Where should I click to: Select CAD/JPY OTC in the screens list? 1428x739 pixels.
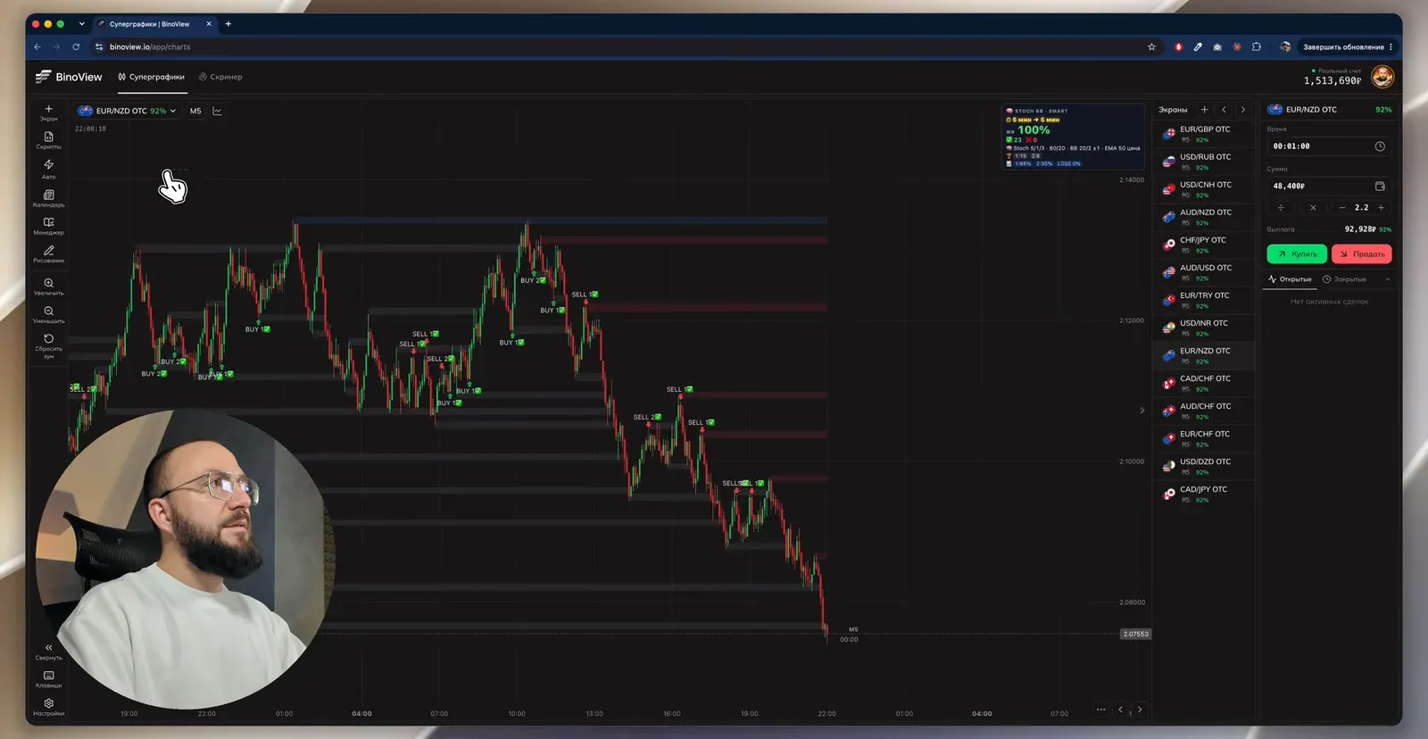pos(1204,494)
